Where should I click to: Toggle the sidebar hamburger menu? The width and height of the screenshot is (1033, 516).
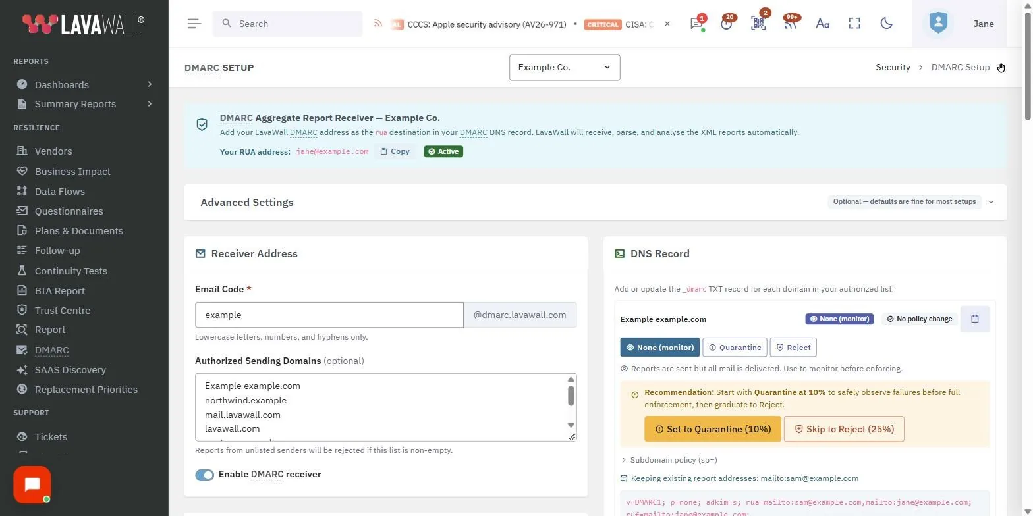(194, 24)
